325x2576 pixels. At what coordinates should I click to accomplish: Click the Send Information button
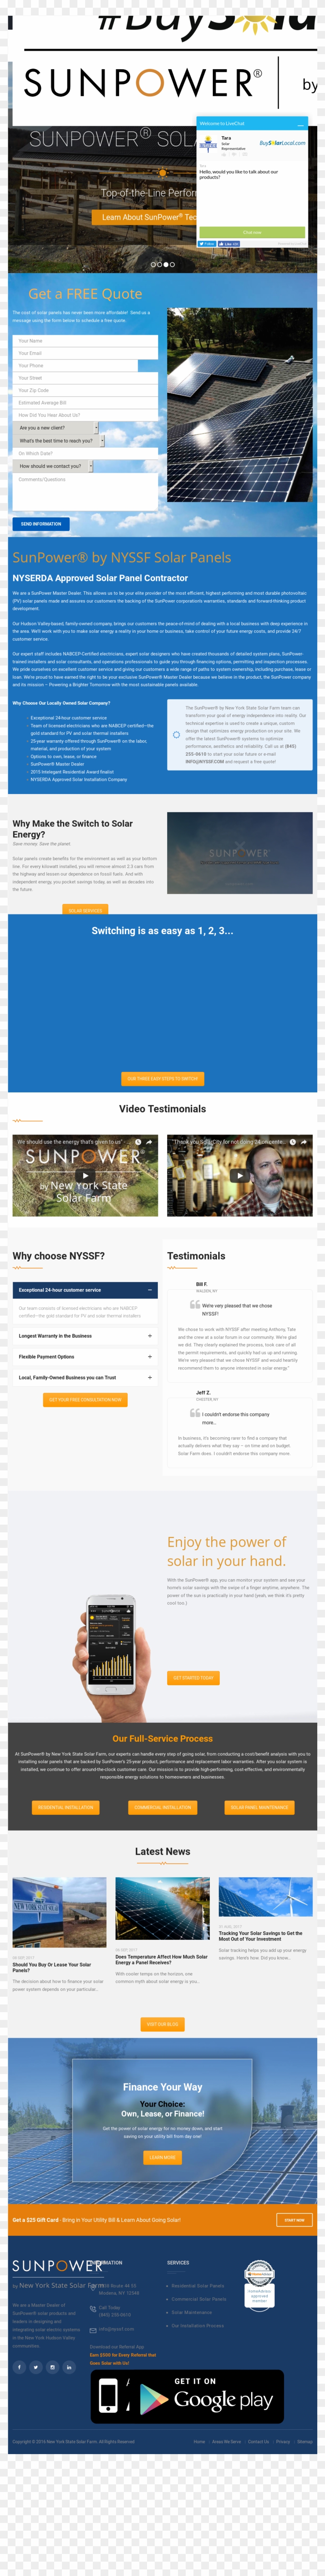(x=41, y=524)
